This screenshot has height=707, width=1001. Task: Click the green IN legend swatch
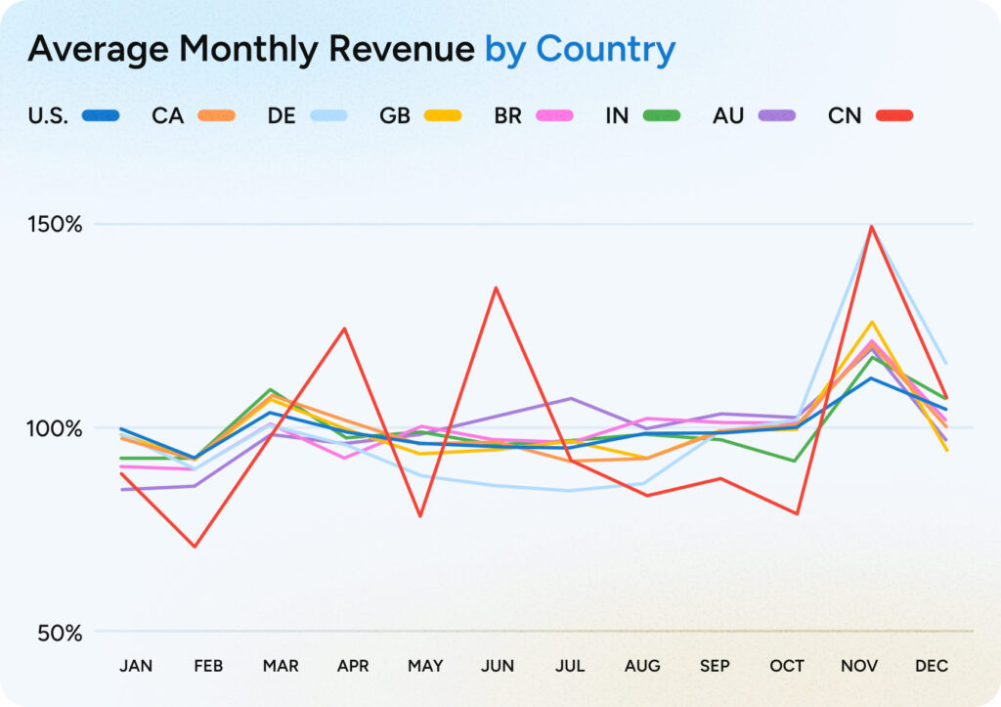662,115
